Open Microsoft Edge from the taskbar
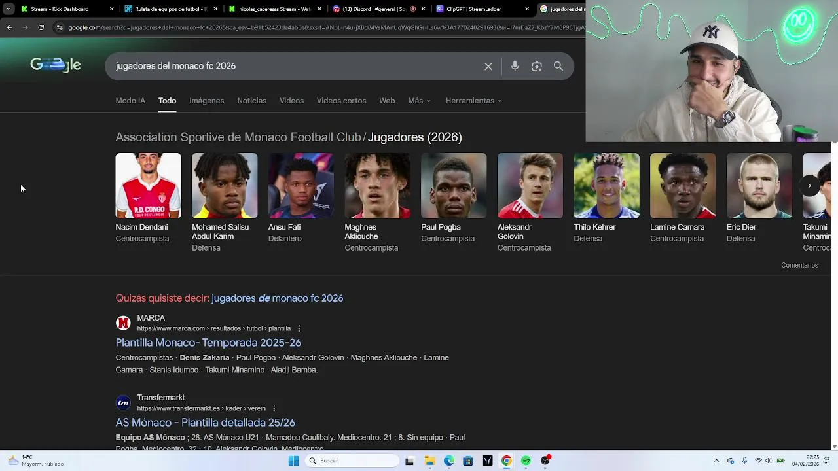The height and width of the screenshot is (471, 838). (x=448, y=461)
